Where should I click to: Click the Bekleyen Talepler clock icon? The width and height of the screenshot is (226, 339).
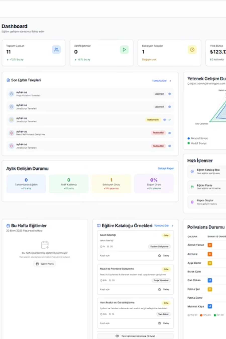(192, 49)
